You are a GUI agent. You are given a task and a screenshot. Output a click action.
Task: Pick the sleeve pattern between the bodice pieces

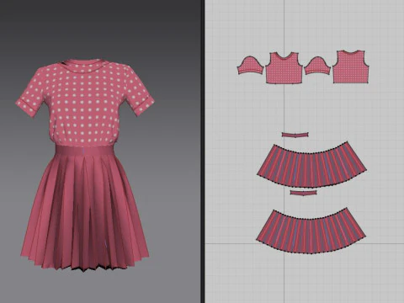point(317,66)
